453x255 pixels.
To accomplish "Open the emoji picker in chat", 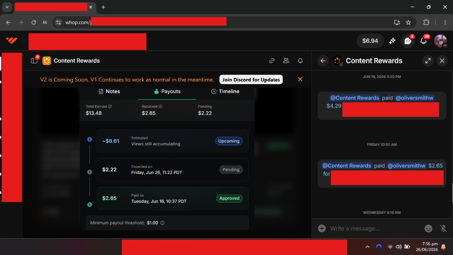I will click(x=428, y=228).
